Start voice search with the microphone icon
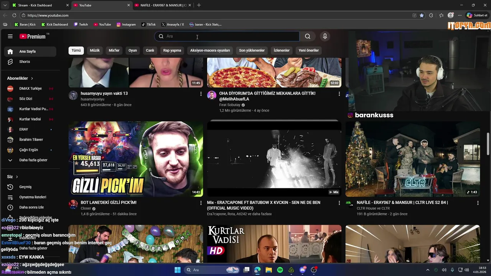Screen dimensions: 491x276 [325, 36]
